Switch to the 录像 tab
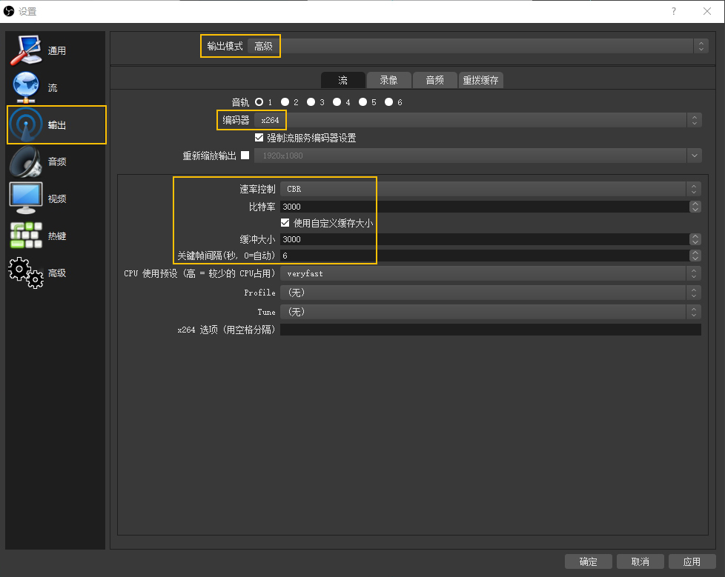Viewport: 725px width, 577px height. pos(388,81)
